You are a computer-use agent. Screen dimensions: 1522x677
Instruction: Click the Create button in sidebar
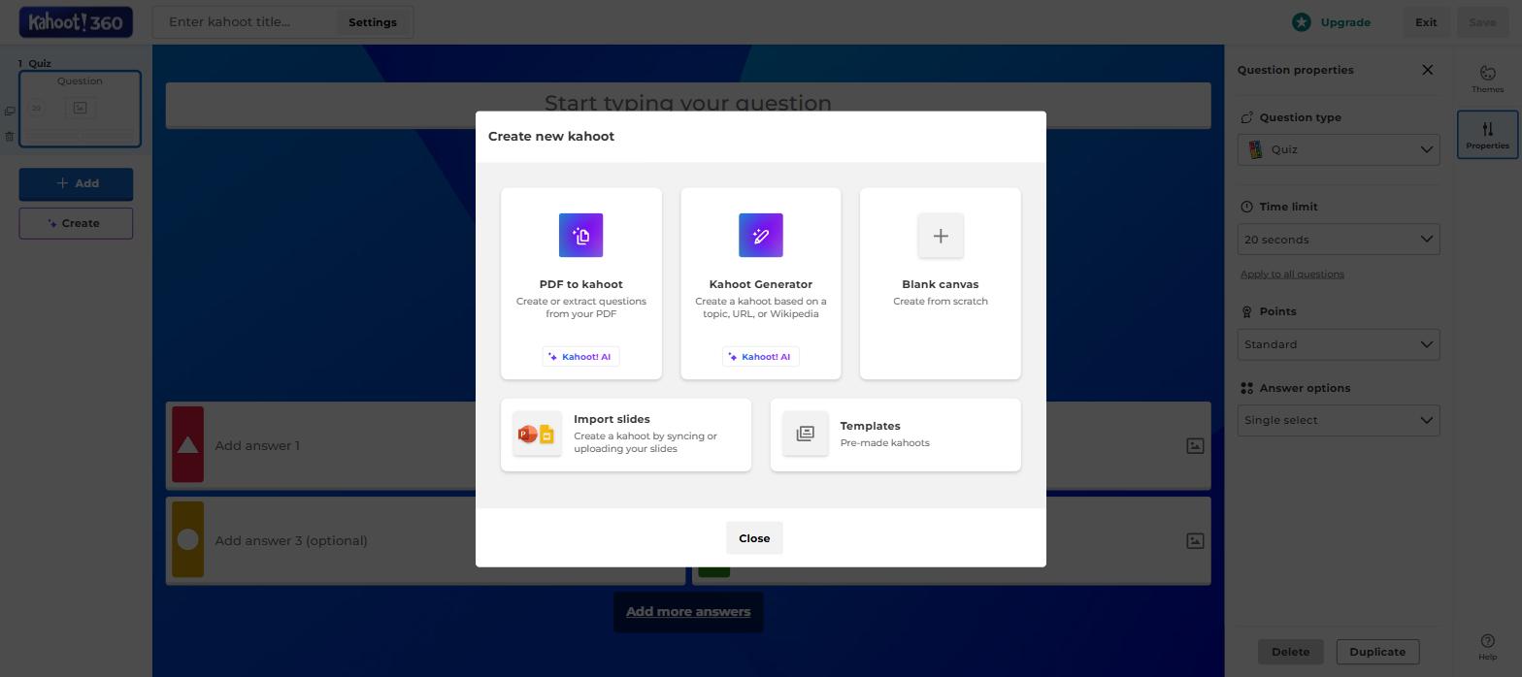[76, 223]
